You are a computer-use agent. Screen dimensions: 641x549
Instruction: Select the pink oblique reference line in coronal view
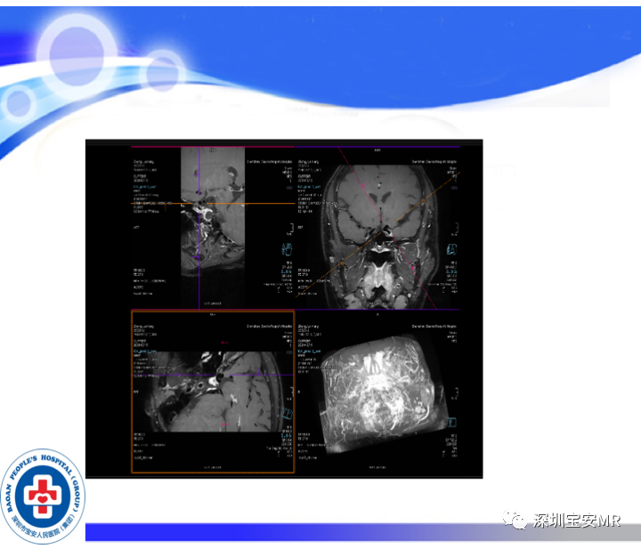(386, 229)
